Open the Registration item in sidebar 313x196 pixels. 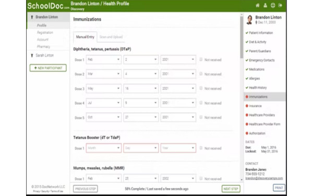[45, 32]
